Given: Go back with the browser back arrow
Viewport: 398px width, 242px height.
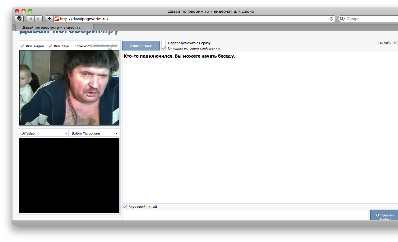Looking at the screenshot, I should 30,19.
